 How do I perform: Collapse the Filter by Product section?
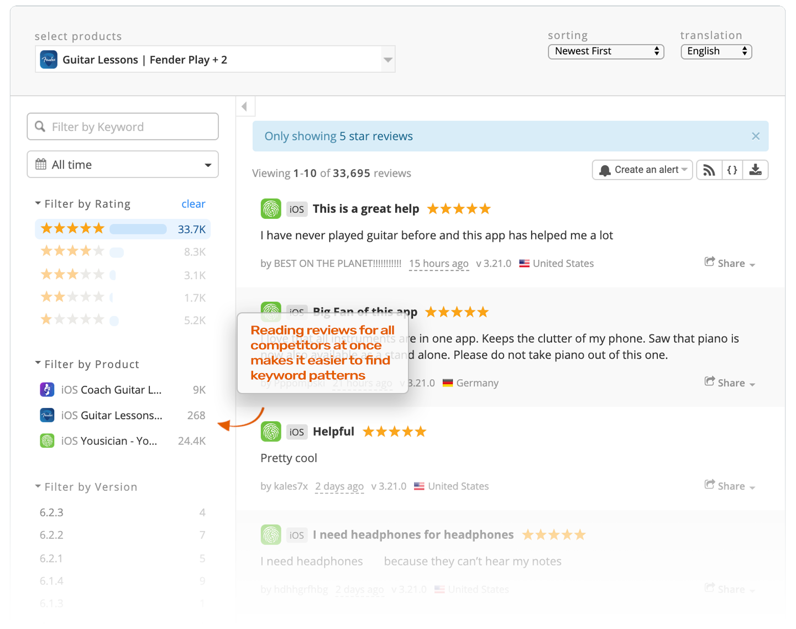click(87, 364)
